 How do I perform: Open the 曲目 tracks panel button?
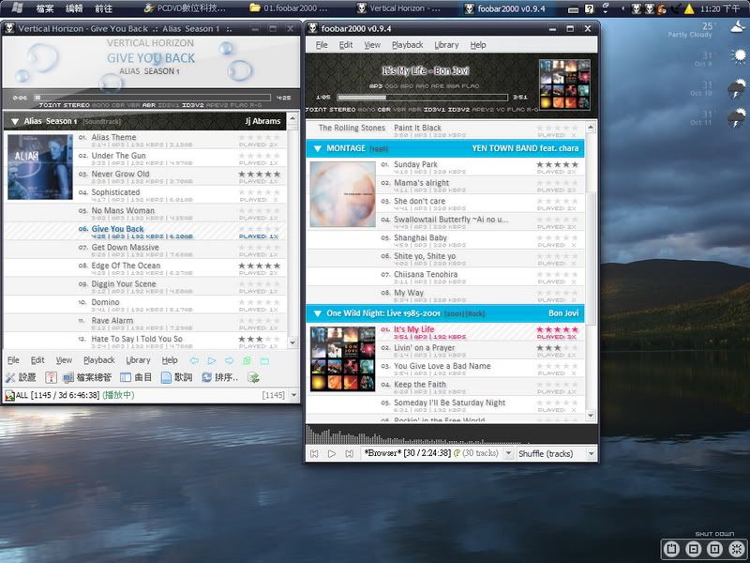[136, 378]
